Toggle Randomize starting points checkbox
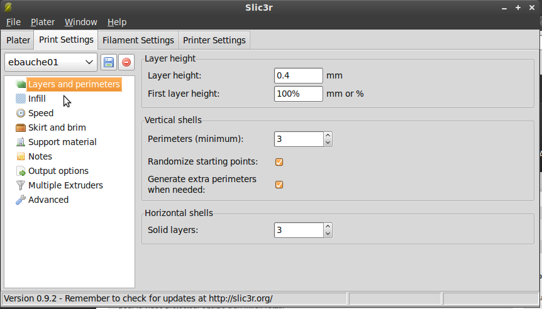Viewport: 542px width, 309px height. click(279, 162)
